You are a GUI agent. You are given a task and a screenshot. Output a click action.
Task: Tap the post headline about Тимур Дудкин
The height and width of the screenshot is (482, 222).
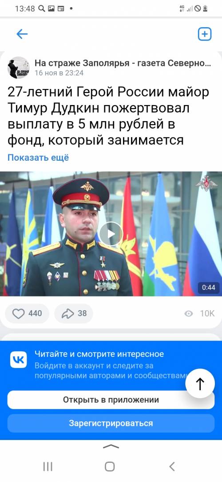pyautogui.click(x=108, y=117)
